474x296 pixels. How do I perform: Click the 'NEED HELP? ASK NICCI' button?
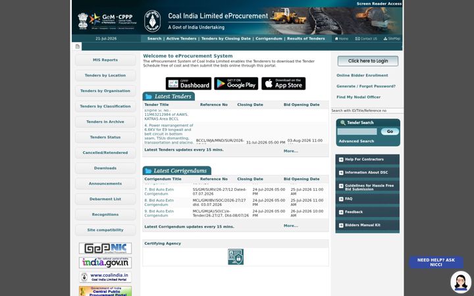pos(436,262)
